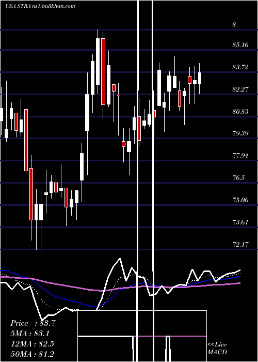Click the 76.5 price axis label
Viewport: 258px width, 362px height.
click(238, 178)
